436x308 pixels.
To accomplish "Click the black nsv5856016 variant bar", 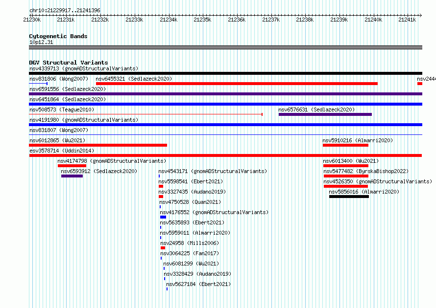I will tap(349, 197).
